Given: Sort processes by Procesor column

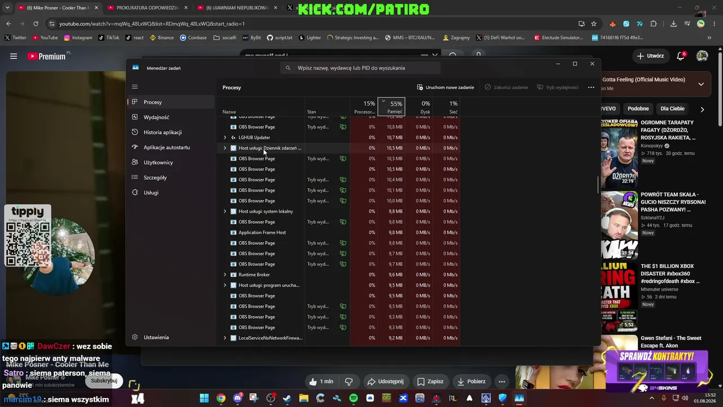Looking at the screenshot, I should click(364, 106).
